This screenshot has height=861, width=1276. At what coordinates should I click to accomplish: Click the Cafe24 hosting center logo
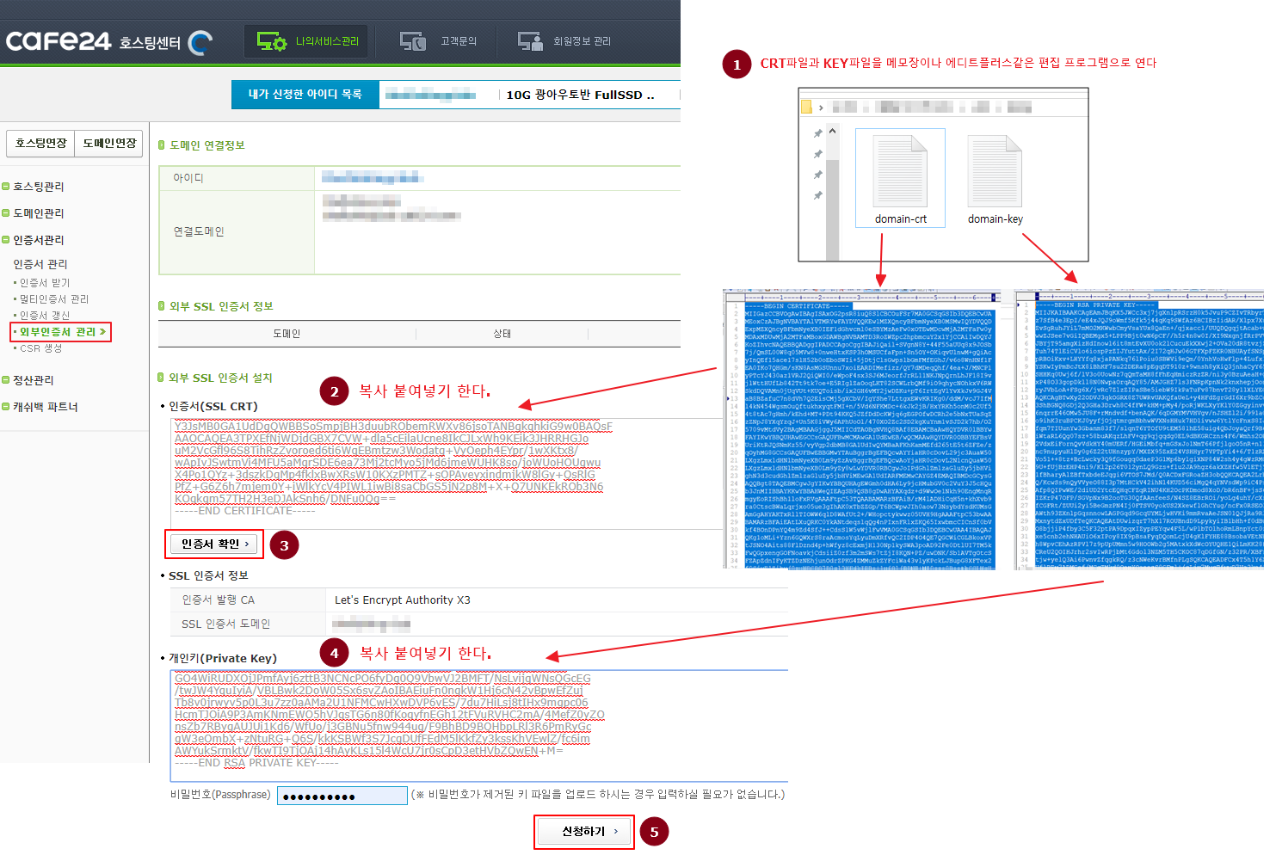[108, 41]
